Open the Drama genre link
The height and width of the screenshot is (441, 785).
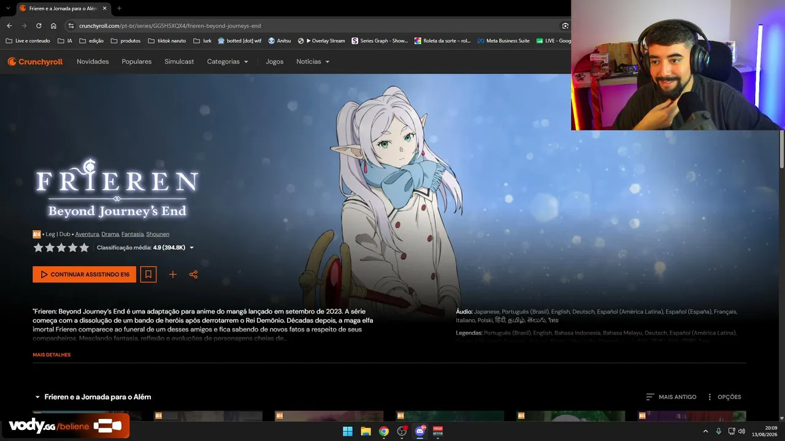110,234
